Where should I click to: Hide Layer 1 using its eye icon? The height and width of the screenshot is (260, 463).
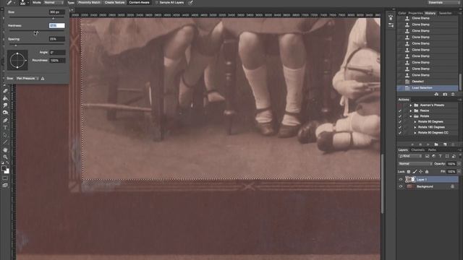[x=401, y=180]
